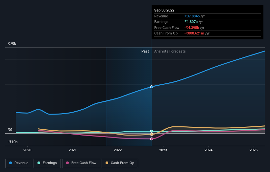Toggle the Revenue series in the legend
Viewport: 270px width, 172px height.
19,163
